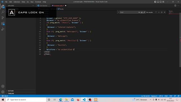Open the Terminal menu
Viewport: 181px width, 102px height.
point(38,2)
